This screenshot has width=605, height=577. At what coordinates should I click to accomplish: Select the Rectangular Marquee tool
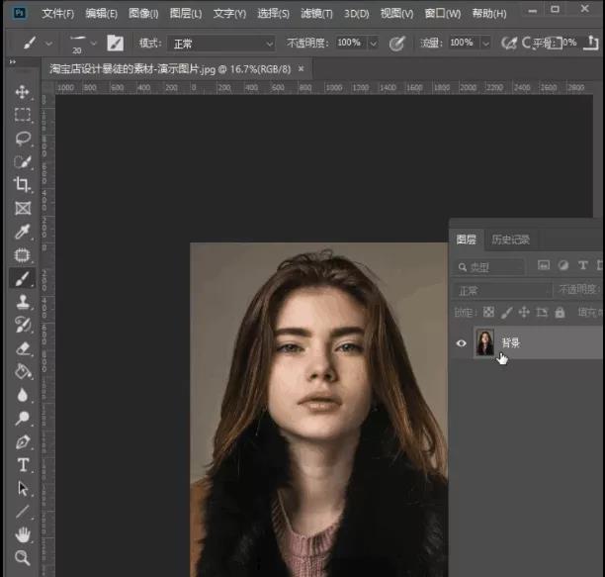22,115
